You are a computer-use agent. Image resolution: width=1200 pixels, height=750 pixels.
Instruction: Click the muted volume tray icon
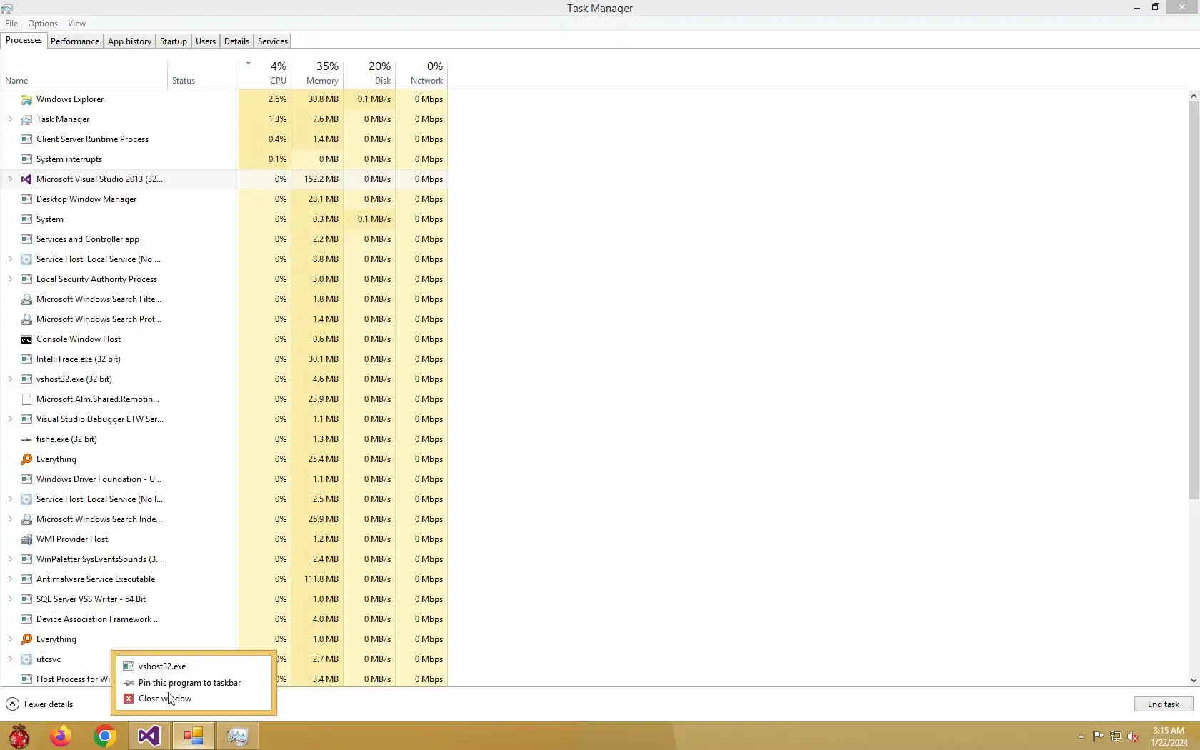(x=1133, y=736)
